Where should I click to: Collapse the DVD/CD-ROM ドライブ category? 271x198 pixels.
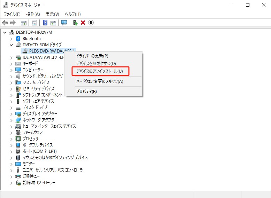point(11,45)
